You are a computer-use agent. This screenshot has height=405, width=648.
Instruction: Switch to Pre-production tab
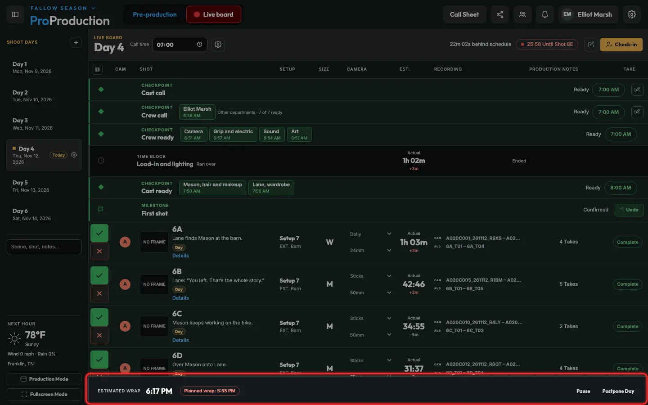155,14
